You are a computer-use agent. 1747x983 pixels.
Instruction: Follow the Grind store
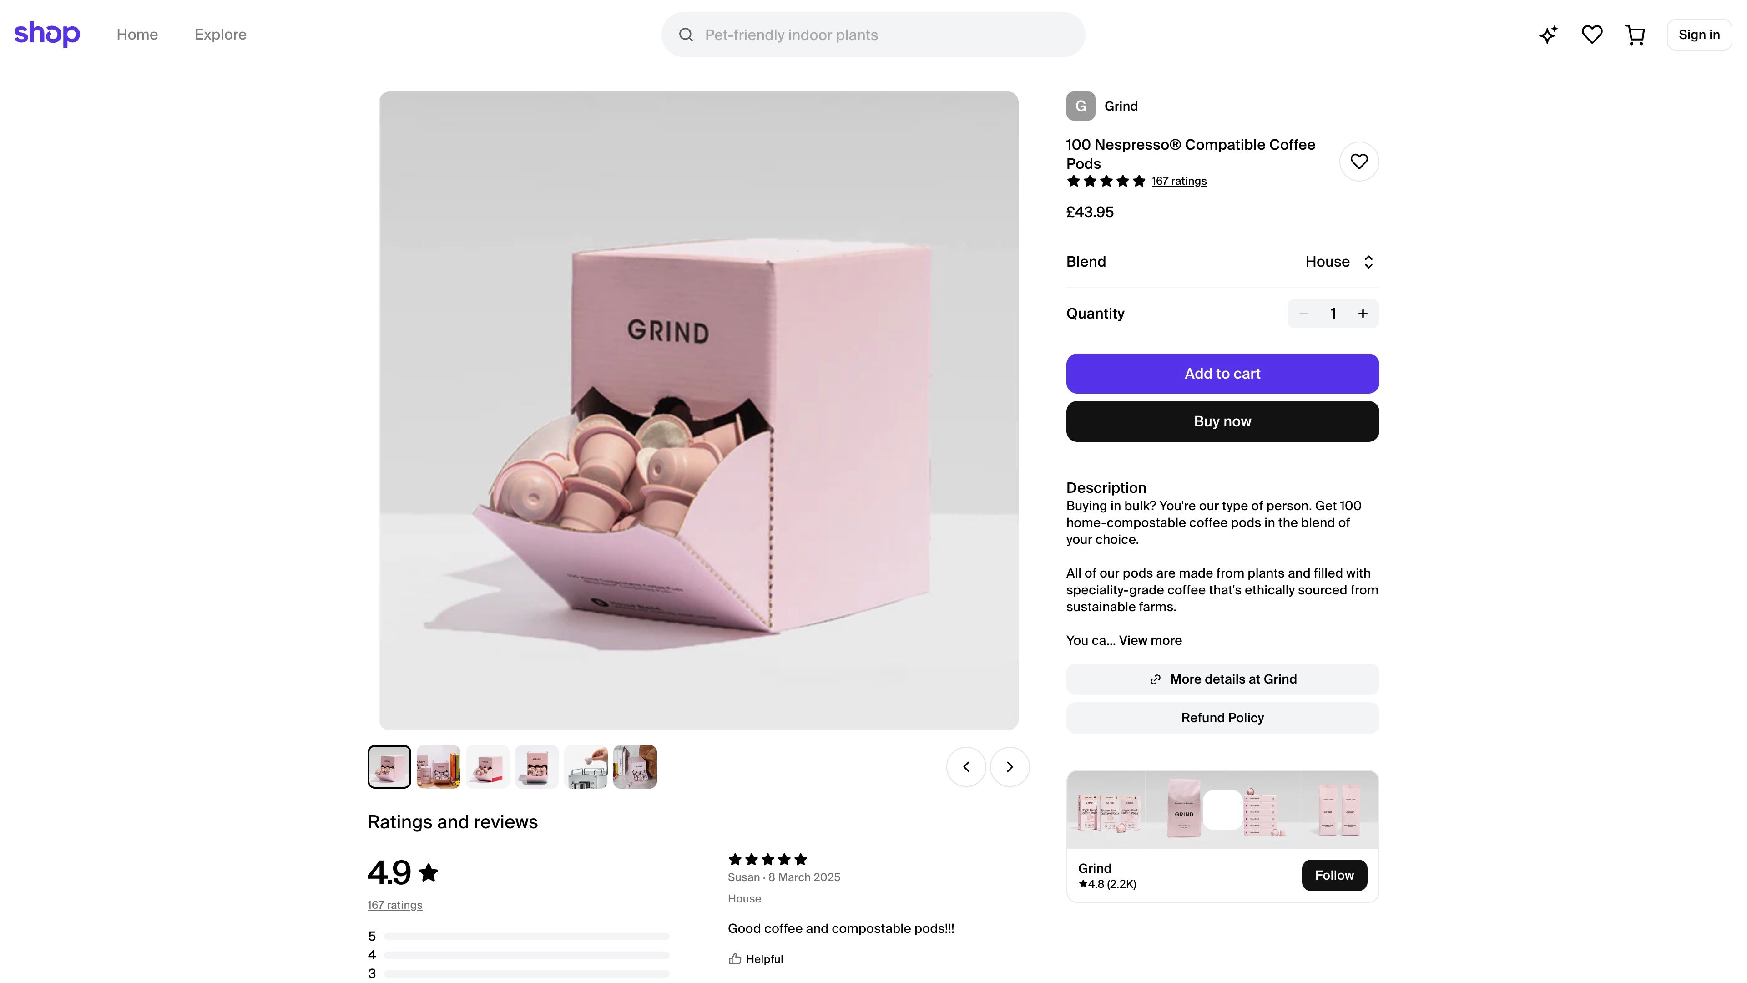[1334, 875]
